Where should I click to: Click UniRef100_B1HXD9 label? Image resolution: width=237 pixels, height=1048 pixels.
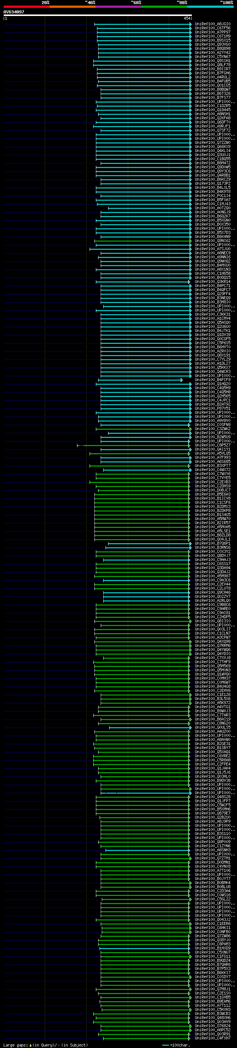[x=213, y=948]
